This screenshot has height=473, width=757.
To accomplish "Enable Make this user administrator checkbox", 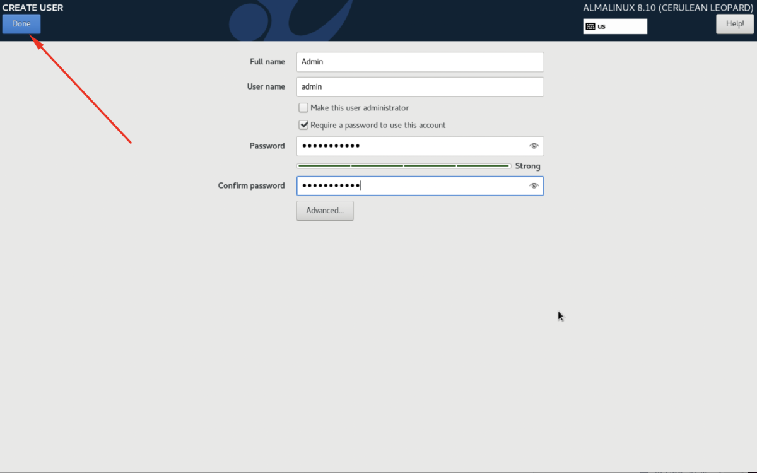I will tap(304, 108).
